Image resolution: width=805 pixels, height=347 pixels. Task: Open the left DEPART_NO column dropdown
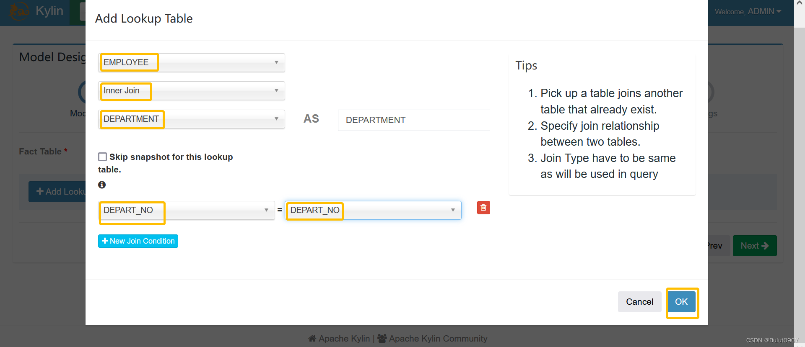point(187,210)
